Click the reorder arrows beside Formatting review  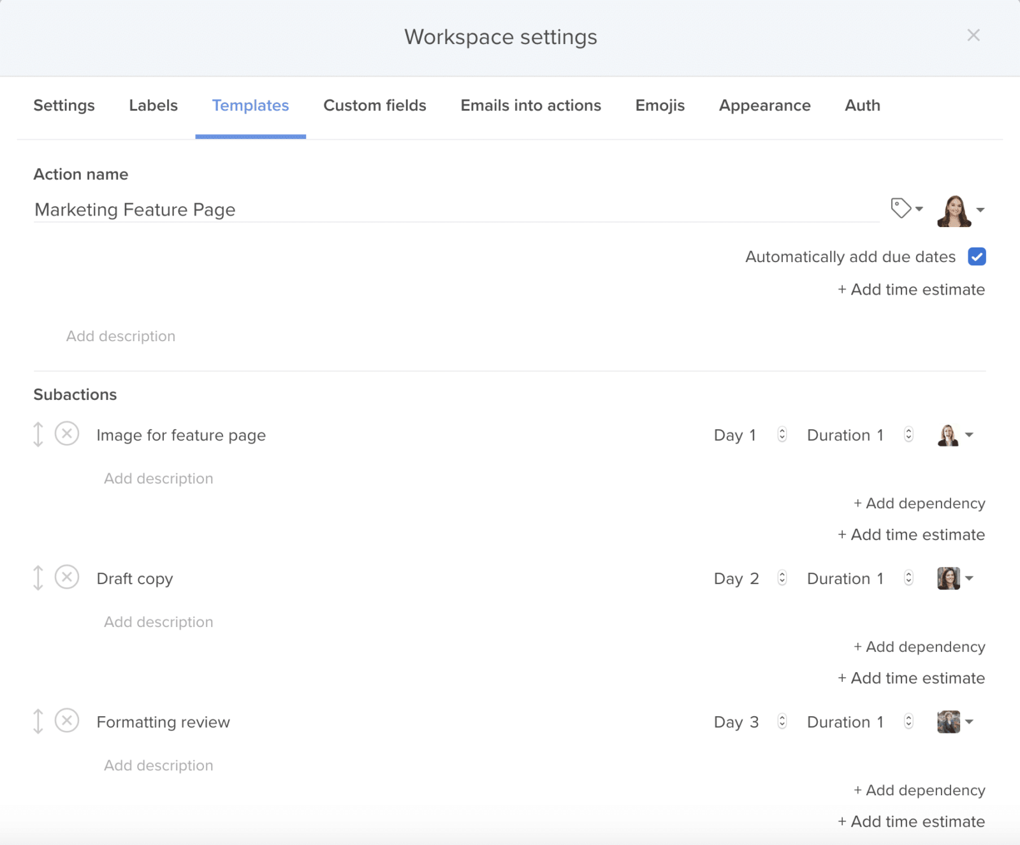38,721
